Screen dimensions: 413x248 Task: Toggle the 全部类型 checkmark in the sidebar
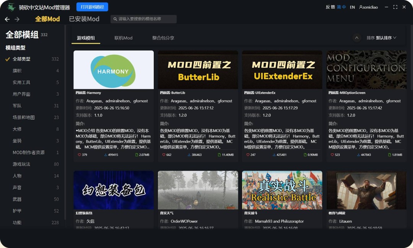pyautogui.click(x=7, y=59)
